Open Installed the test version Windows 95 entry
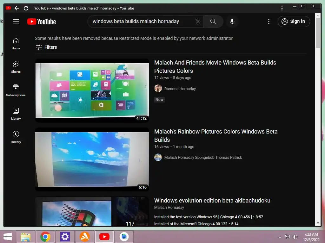Screen dimensions: 325x243 pyautogui.click(x=209, y=217)
